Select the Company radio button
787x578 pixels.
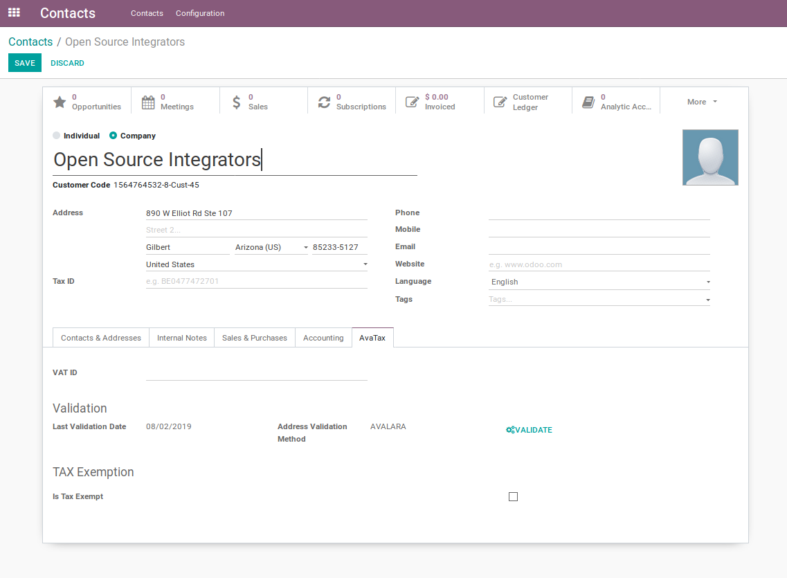click(x=114, y=136)
